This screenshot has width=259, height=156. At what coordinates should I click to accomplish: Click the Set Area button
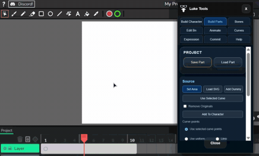pos(192,89)
